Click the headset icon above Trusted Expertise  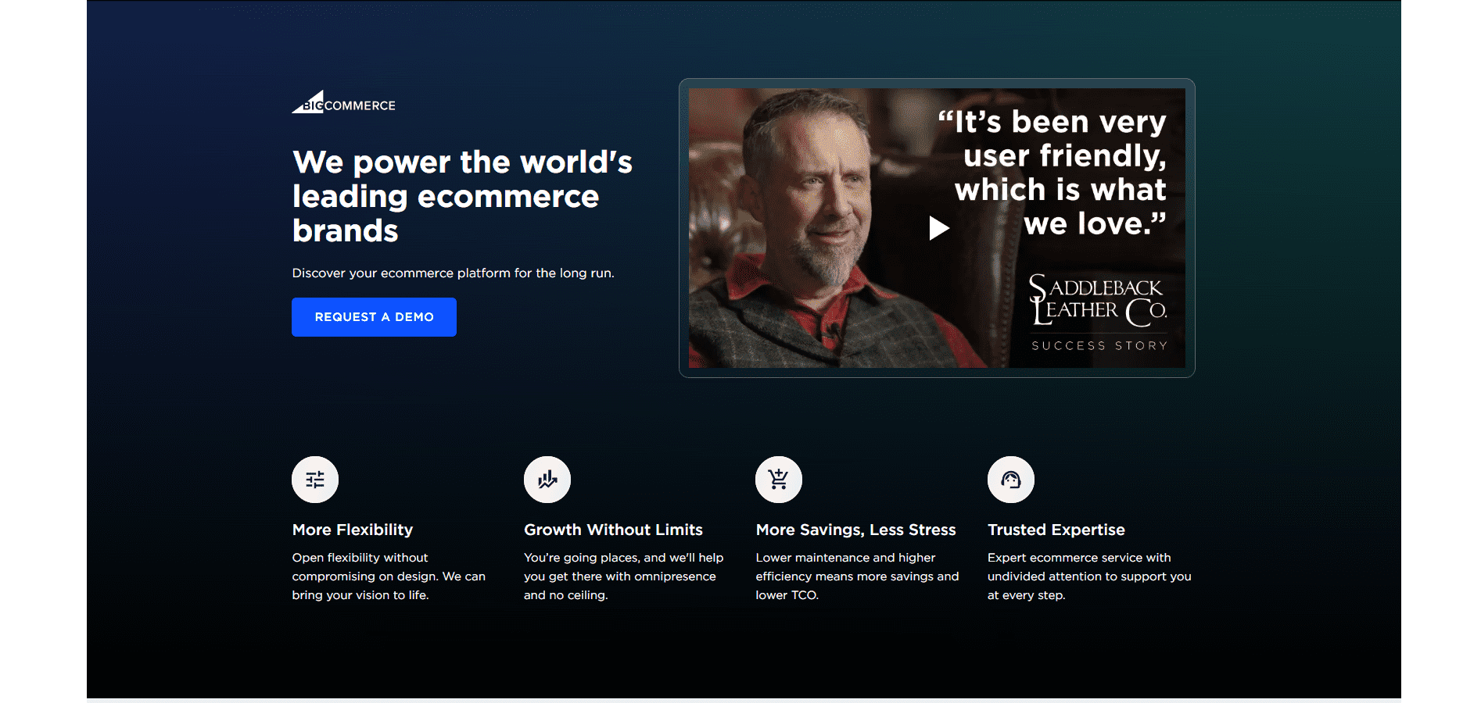click(x=1010, y=479)
